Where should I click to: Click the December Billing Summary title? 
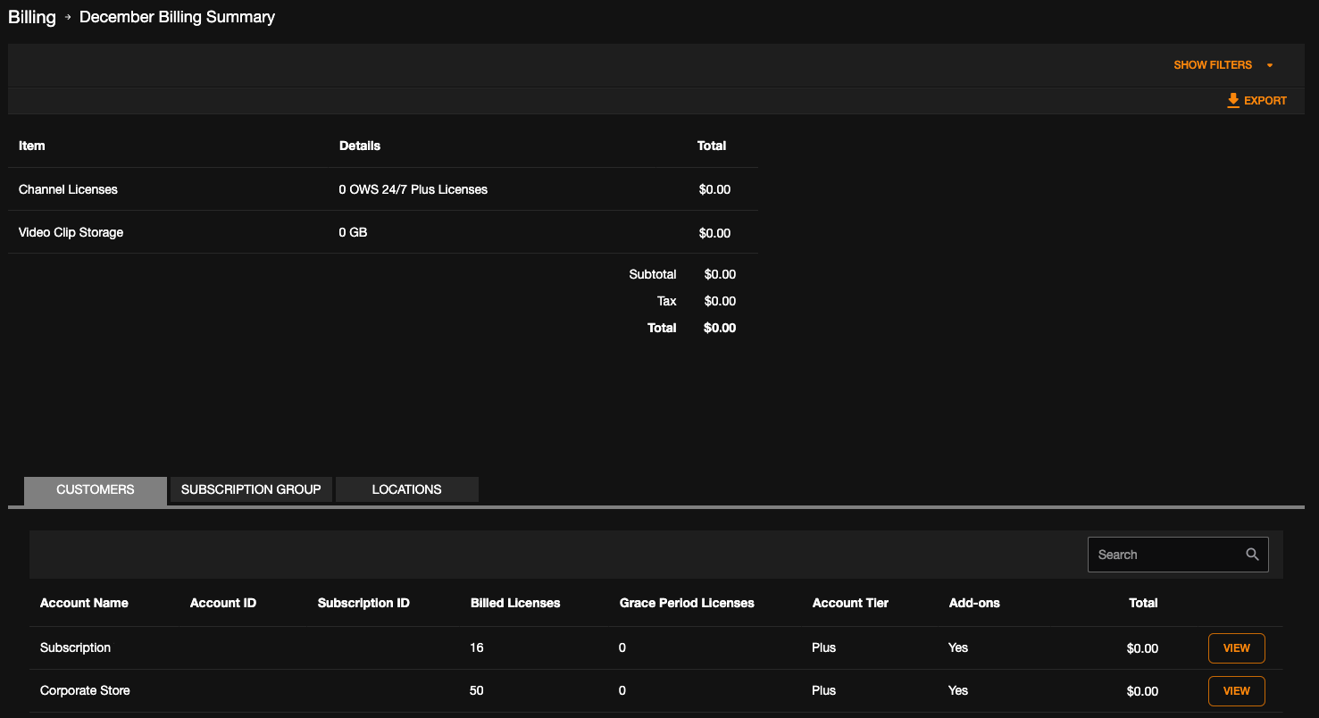[177, 17]
